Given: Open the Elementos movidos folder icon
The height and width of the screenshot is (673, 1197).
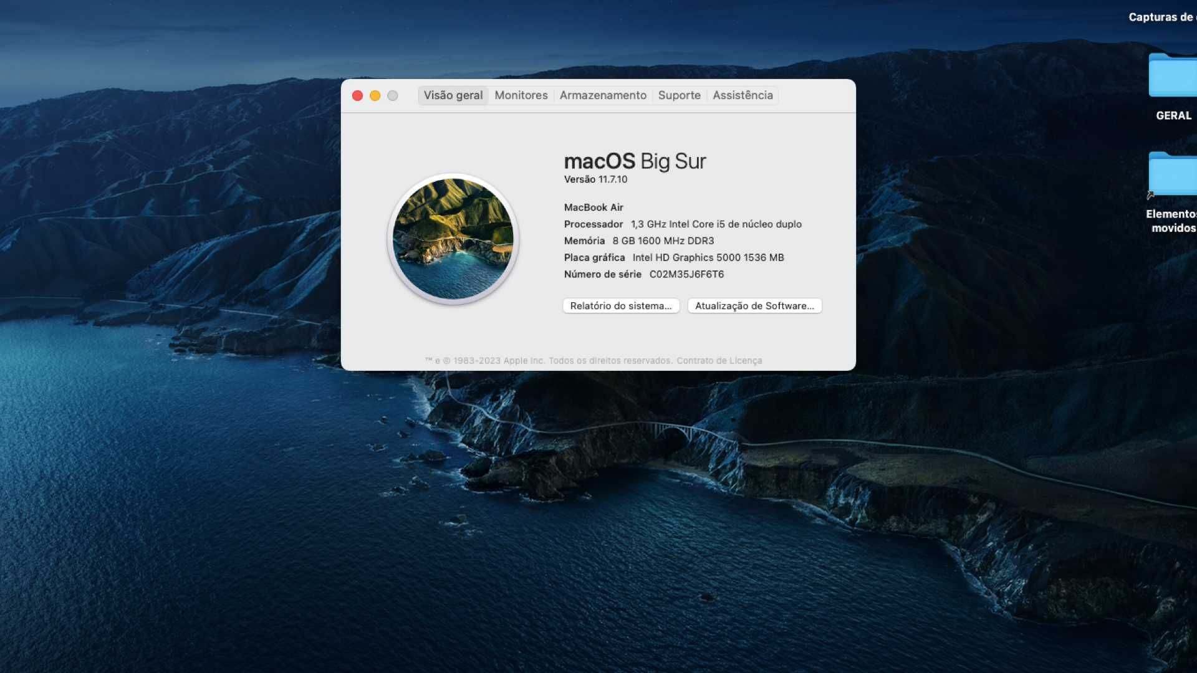Looking at the screenshot, I should pos(1173,173).
